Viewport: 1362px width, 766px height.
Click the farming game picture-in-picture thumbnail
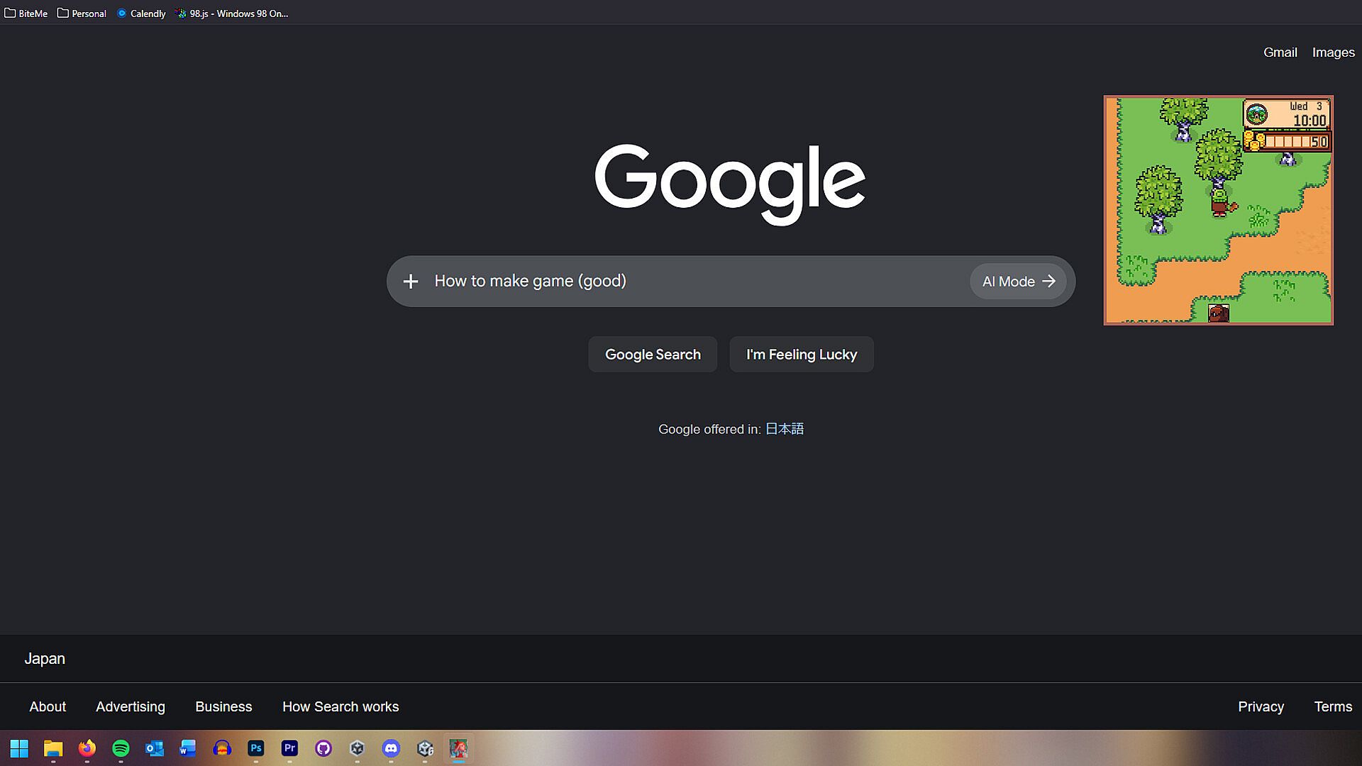[1219, 210]
